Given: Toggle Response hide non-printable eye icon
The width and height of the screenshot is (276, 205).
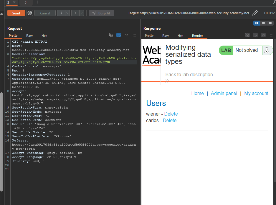Looking at the screenshot, I should coord(247,35).
